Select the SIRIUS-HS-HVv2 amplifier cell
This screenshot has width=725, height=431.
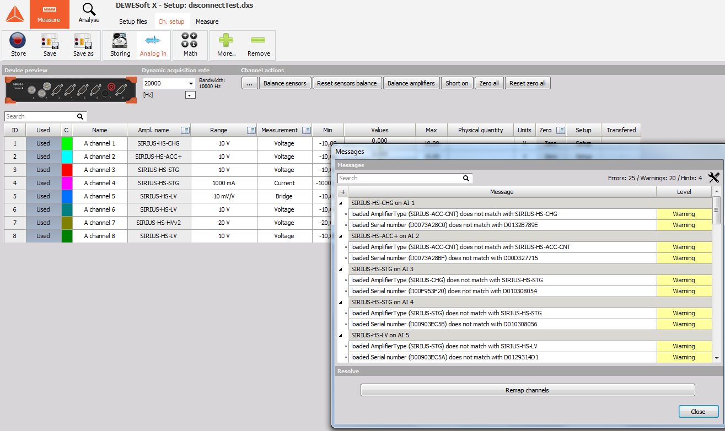coord(159,223)
